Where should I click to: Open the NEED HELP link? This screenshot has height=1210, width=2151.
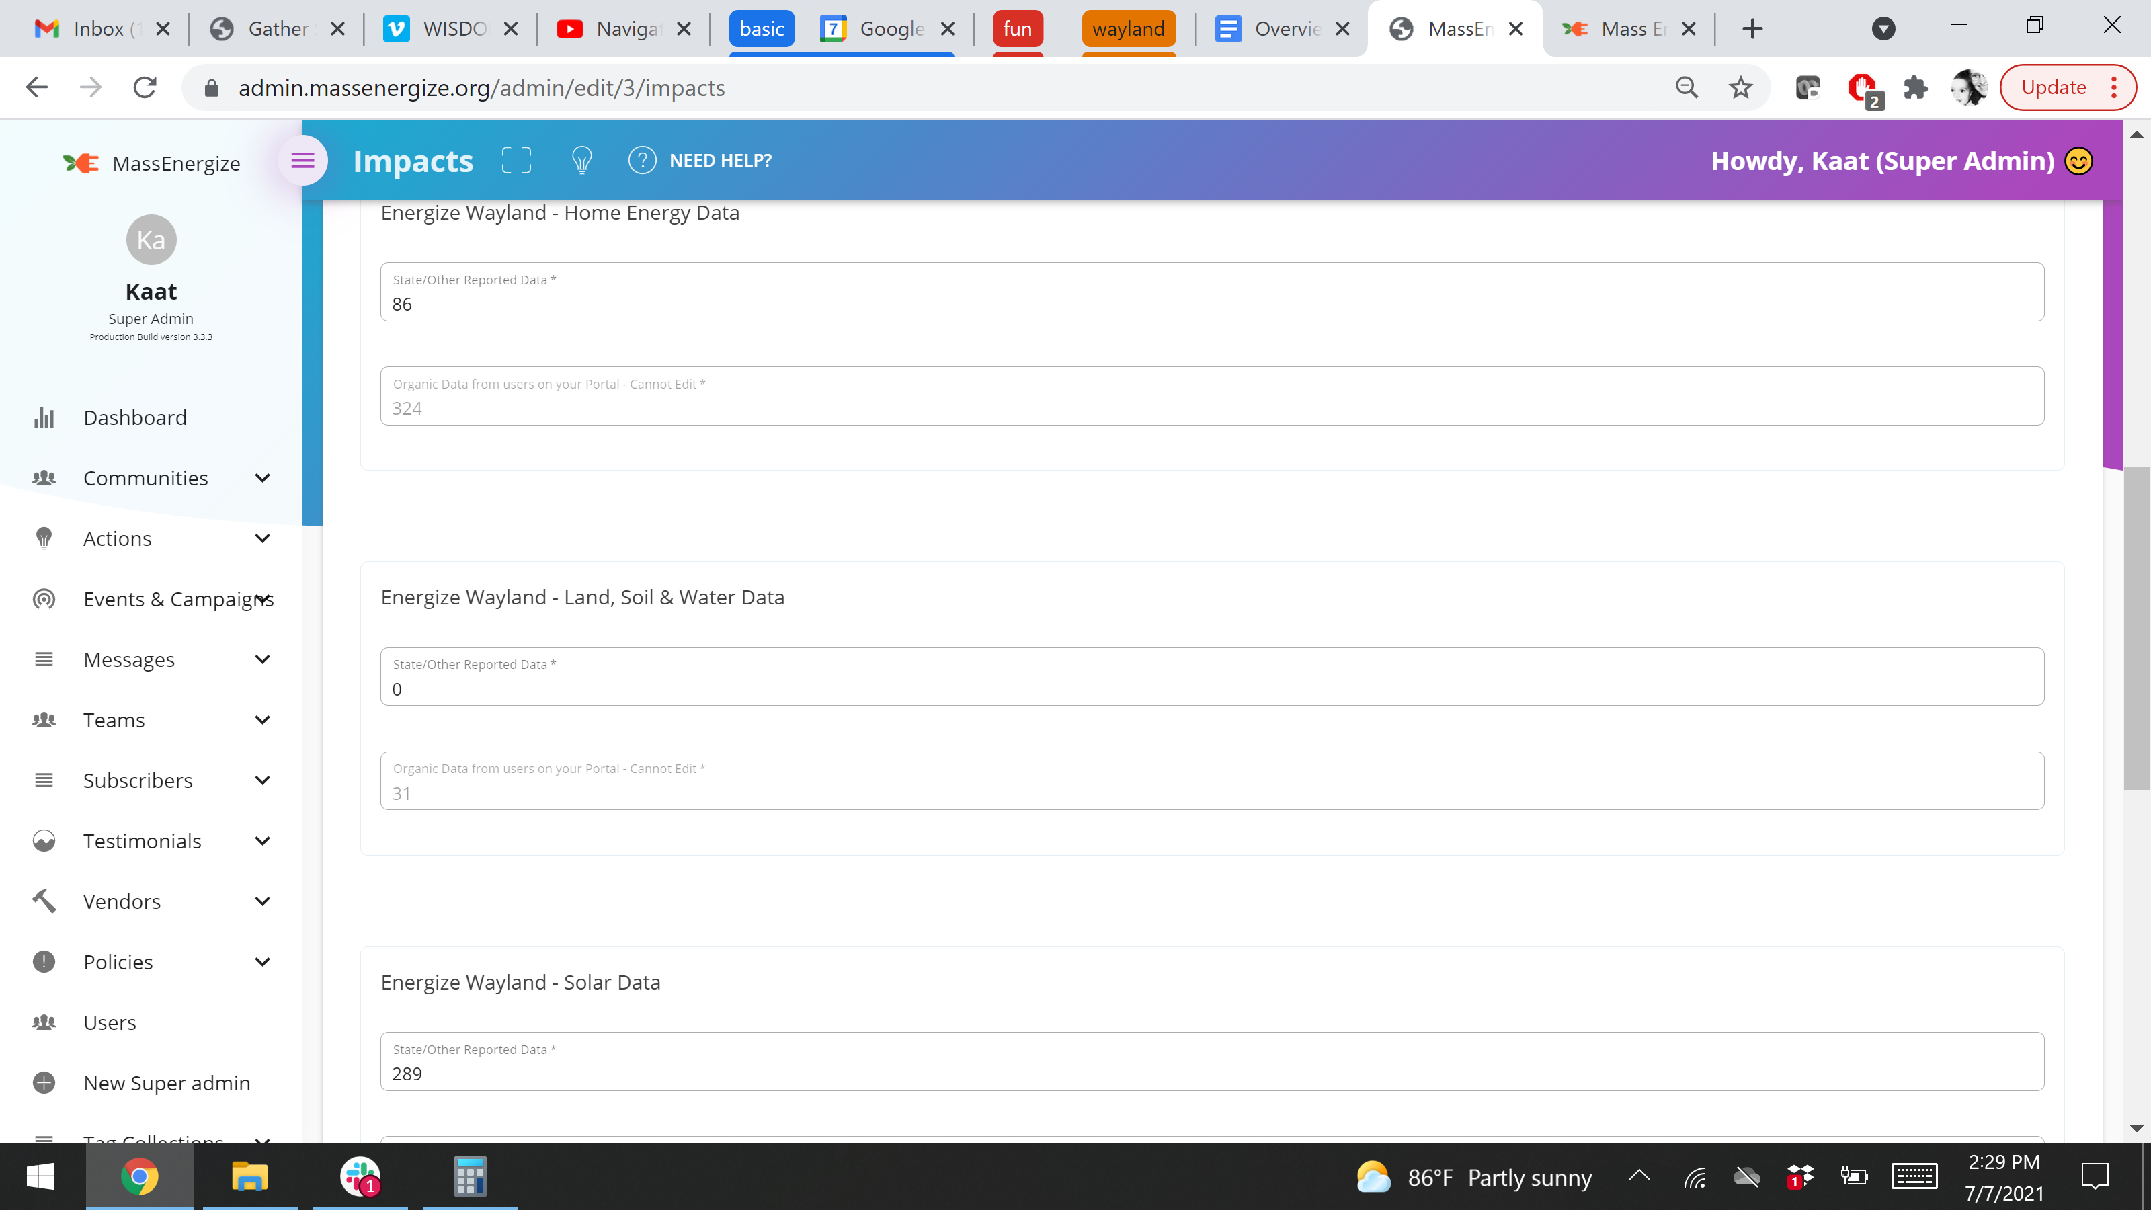click(720, 161)
